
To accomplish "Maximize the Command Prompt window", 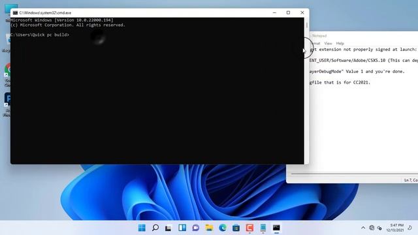I will (288, 13).
